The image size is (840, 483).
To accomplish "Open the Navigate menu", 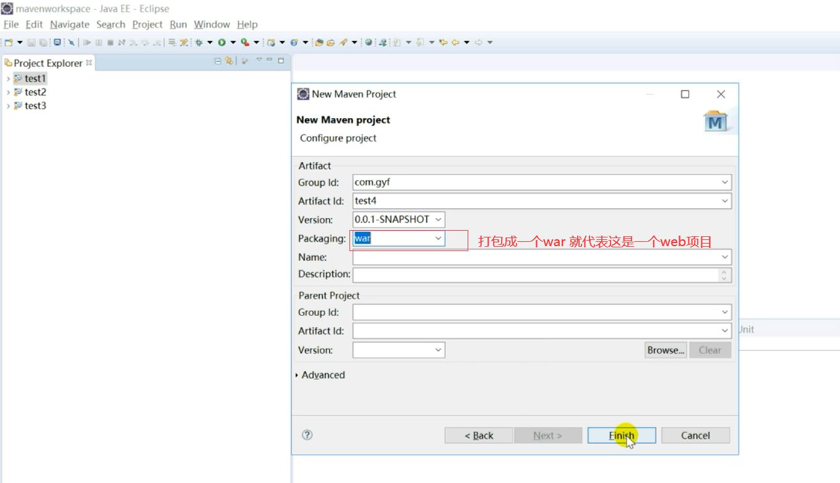I will [70, 24].
